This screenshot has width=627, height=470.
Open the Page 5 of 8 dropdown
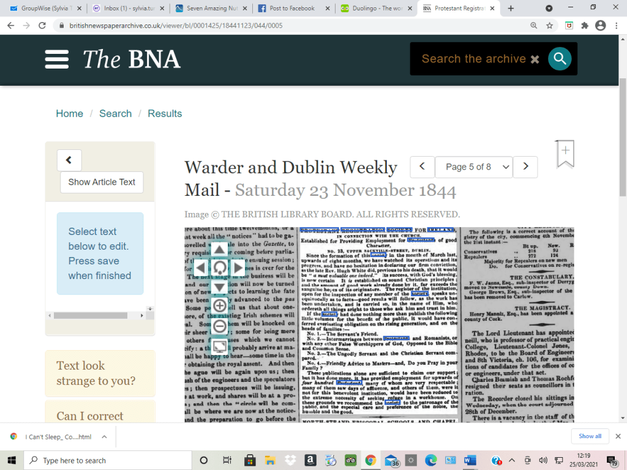[x=473, y=167]
